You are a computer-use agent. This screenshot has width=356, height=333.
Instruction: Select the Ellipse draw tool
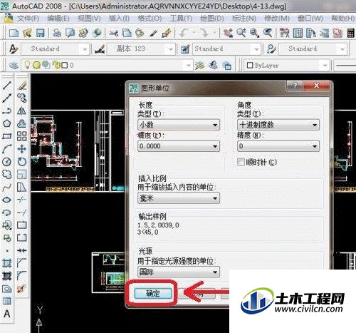[7, 200]
